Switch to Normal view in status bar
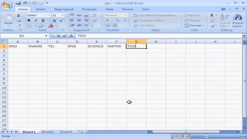This screenshot has height=139, width=247. 176,136
